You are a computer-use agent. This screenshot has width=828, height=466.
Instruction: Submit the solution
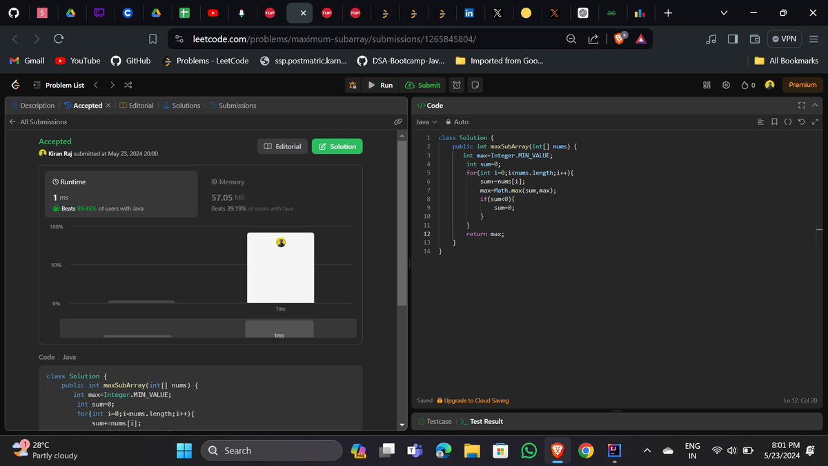422,85
